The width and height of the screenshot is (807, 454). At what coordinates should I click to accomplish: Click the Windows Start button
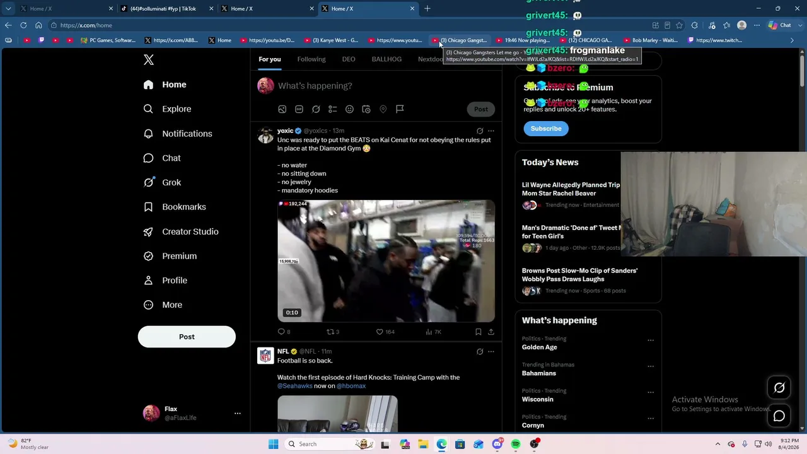[x=273, y=444]
